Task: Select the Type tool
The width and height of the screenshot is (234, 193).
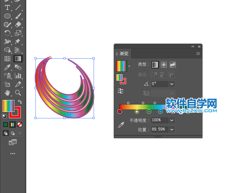Action: (7, 7)
